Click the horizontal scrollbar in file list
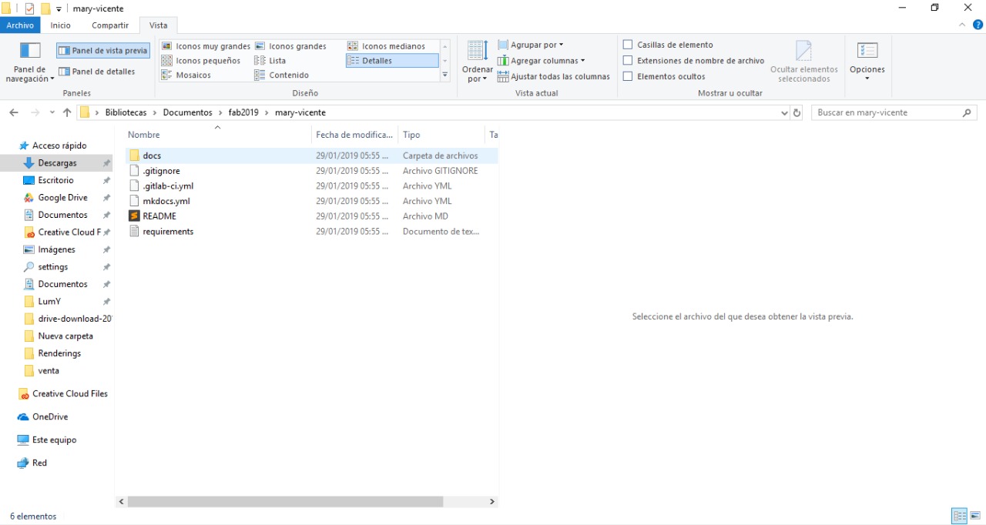Viewport: 986px width, 525px height. point(286,501)
